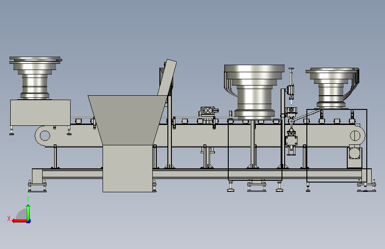The image size is (385, 249).
Task: Click the gray quarter-circle plane of the triad
Action: (x=22, y=215)
